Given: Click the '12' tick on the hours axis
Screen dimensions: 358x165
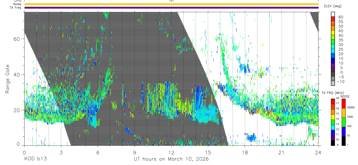Looking at the screenshot, I should point(171,152).
